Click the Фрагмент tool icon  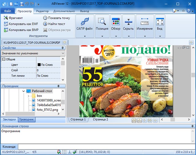click(x=6, y=18)
